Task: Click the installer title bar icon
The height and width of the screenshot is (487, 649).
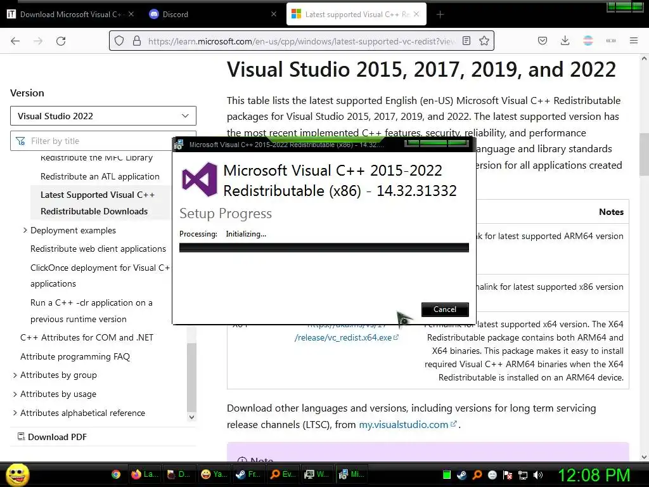Action: [179, 145]
